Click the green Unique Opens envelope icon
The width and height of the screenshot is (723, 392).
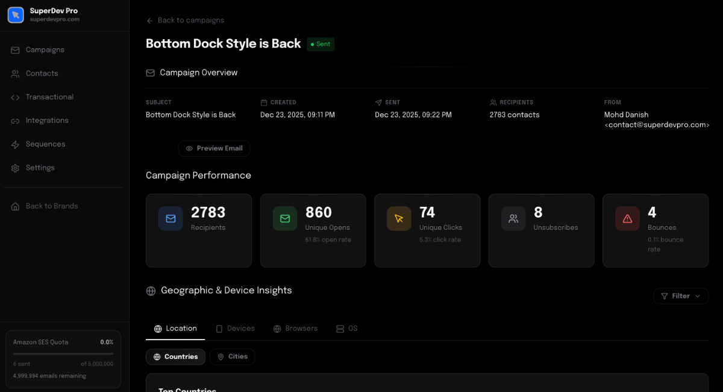point(285,218)
